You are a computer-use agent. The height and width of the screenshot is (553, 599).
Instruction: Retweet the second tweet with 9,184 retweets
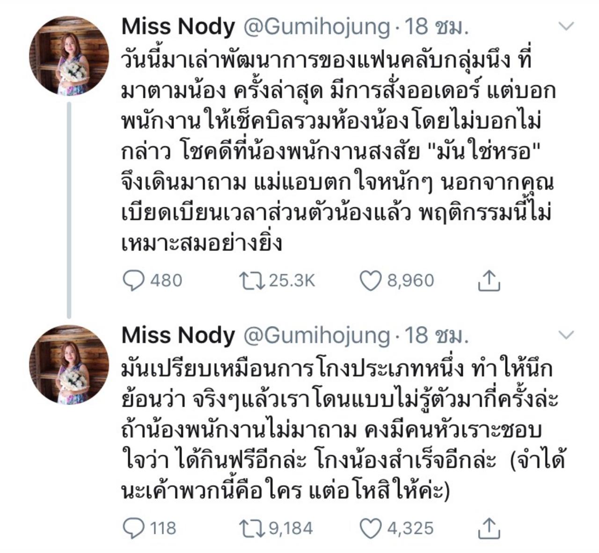click(252, 529)
